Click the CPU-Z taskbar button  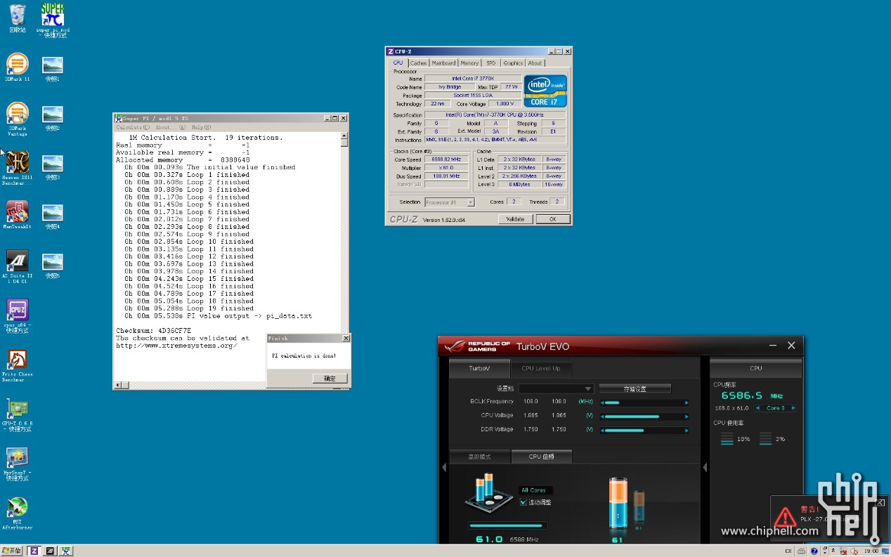coord(34,551)
